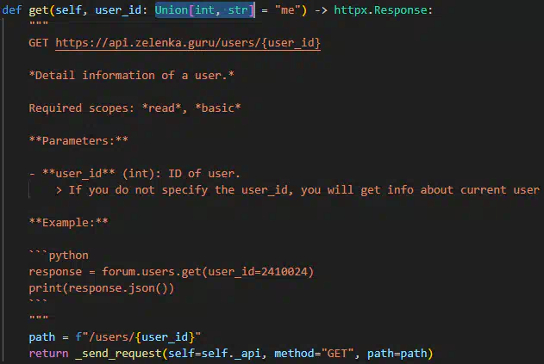Place cursor on the 'Detail information of a user' line
This screenshot has width=544, height=364.
[131, 75]
